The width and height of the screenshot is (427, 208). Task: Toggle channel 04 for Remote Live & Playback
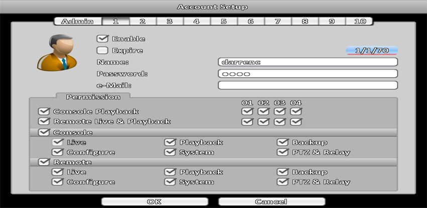(x=296, y=121)
